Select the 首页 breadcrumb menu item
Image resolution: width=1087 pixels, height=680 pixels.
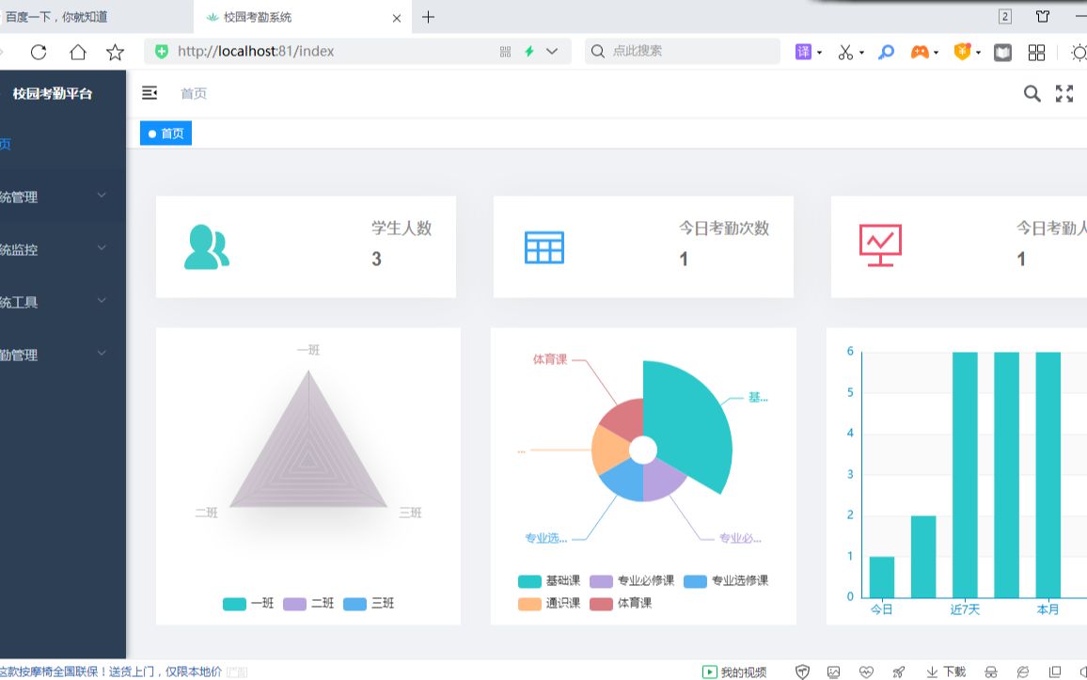[x=193, y=93]
